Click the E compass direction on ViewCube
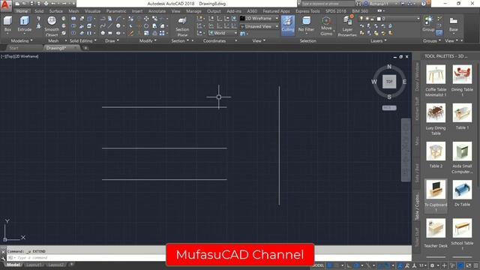 [404, 82]
